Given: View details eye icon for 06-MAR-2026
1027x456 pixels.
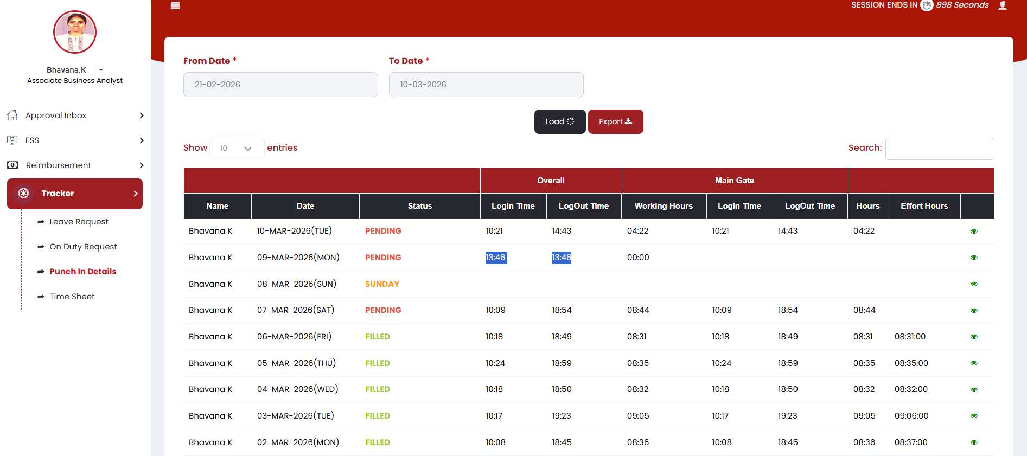Looking at the screenshot, I should pyautogui.click(x=974, y=337).
